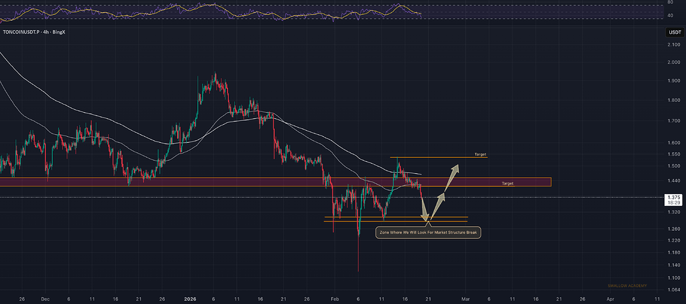
Task: Click the red horizontal resistance zone rectangle
Action: [275, 182]
